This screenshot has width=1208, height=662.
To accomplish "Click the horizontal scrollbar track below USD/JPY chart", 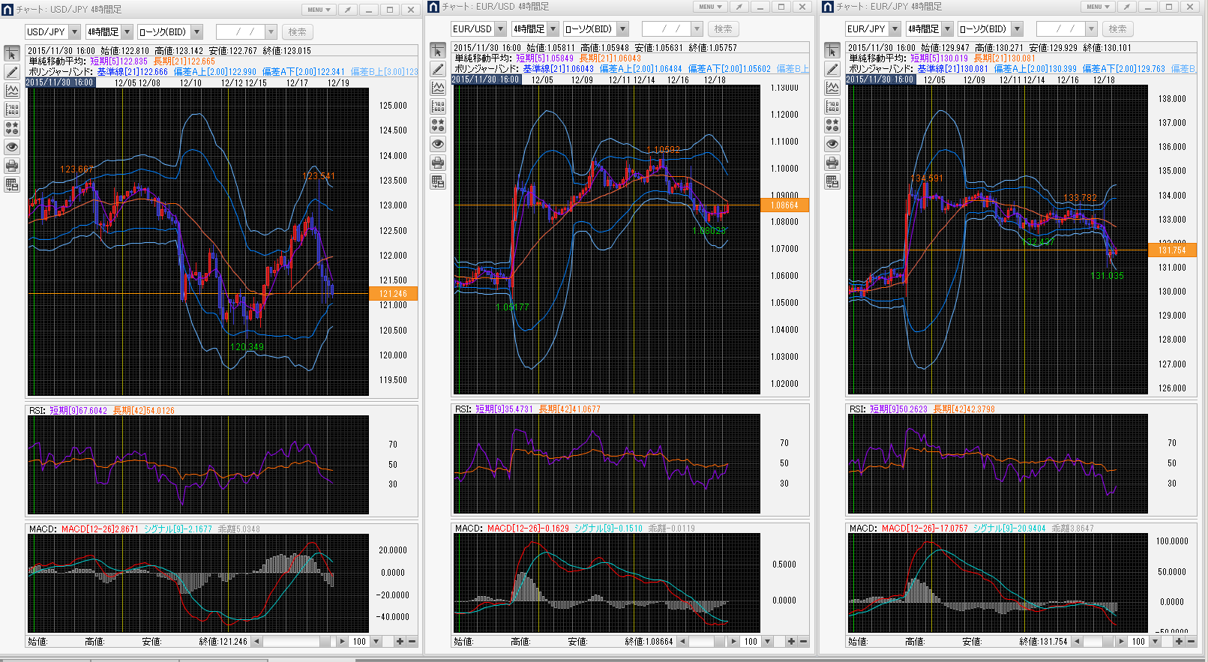I will click(x=296, y=642).
